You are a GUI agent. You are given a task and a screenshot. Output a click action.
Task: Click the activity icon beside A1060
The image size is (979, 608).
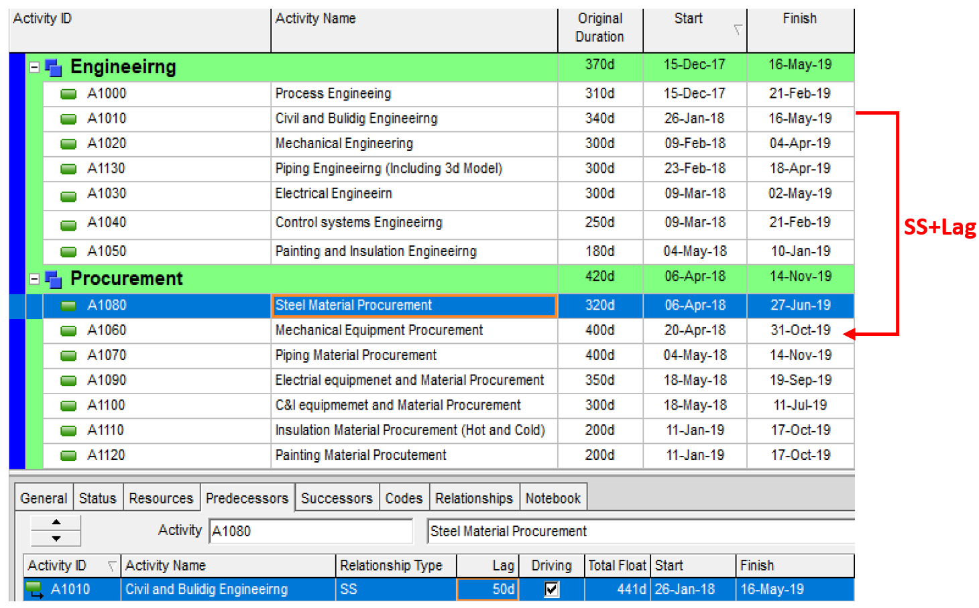68,330
